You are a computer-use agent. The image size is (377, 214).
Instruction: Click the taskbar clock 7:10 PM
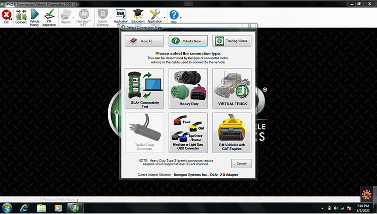(x=363, y=206)
